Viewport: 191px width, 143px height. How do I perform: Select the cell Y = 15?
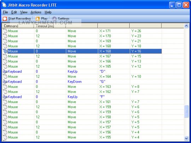[x=136, y=56]
